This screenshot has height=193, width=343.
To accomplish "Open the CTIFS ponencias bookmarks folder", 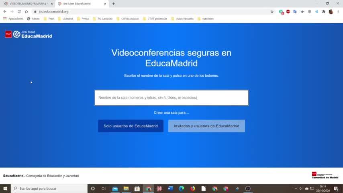I will 155,18.
